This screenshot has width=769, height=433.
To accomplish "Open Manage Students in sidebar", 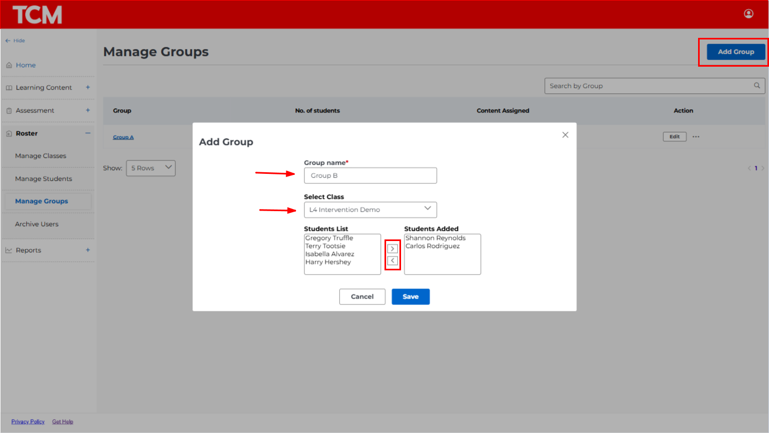I will click(x=43, y=179).
